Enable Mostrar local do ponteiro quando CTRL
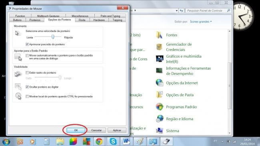This screenshot has width=260, height=146. pos(27,96)
